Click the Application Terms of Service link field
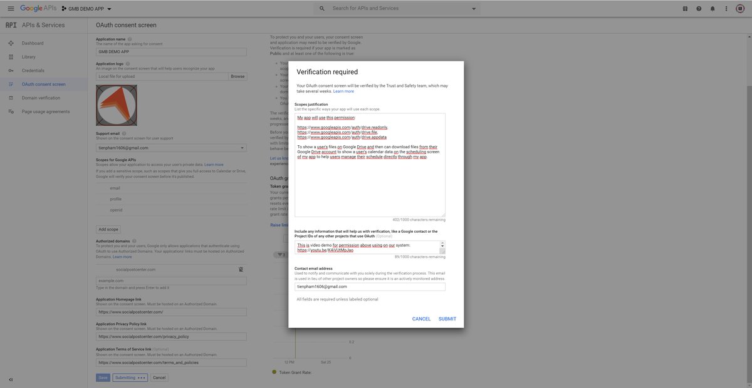Screen dimensions: 752x388 [171, 362]
